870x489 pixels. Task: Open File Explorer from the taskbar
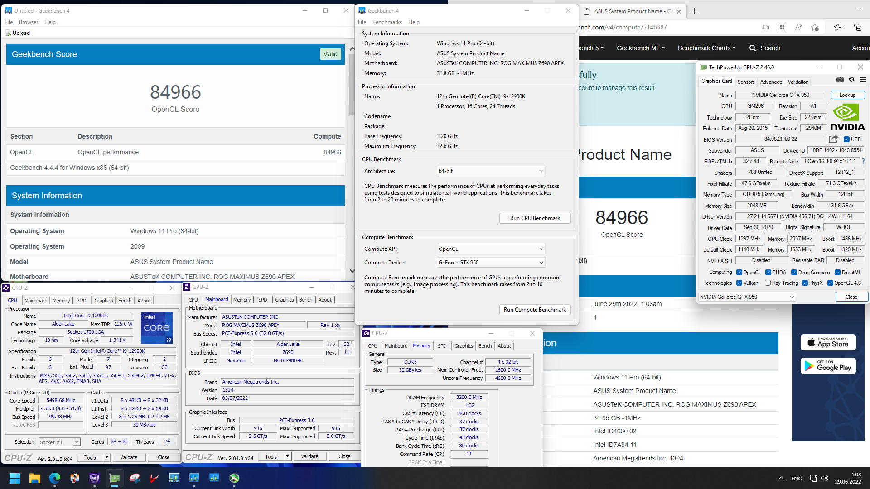point(35,478)
